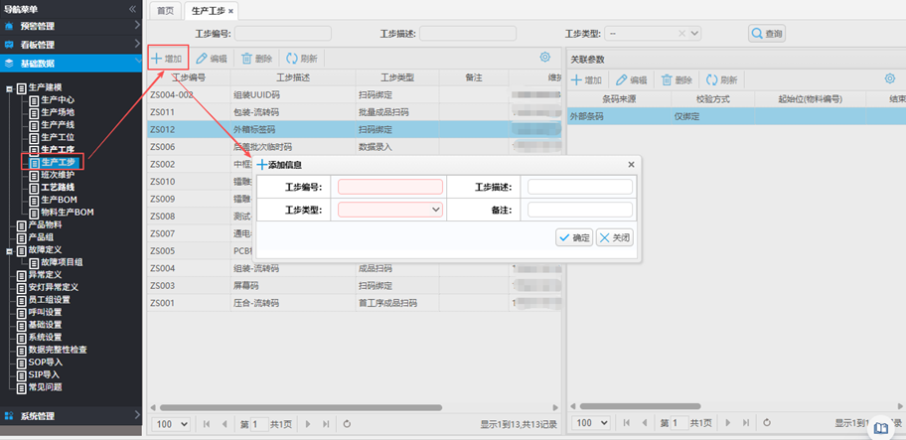The image size is (906, 440).
Task: Switch to 首页 tab
Action: [165, 10]
